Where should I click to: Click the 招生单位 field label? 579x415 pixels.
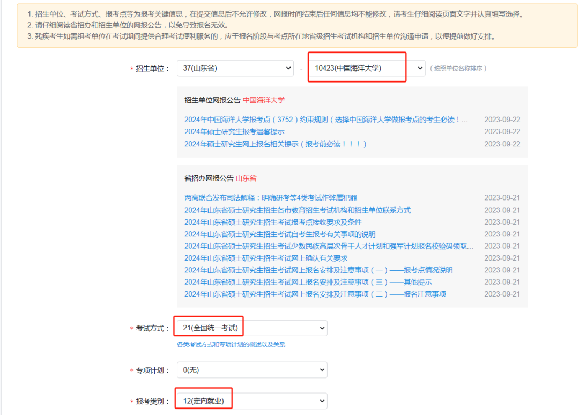point(152,69)
